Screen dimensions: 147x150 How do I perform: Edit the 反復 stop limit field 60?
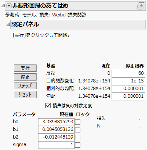tap(128, 73)
